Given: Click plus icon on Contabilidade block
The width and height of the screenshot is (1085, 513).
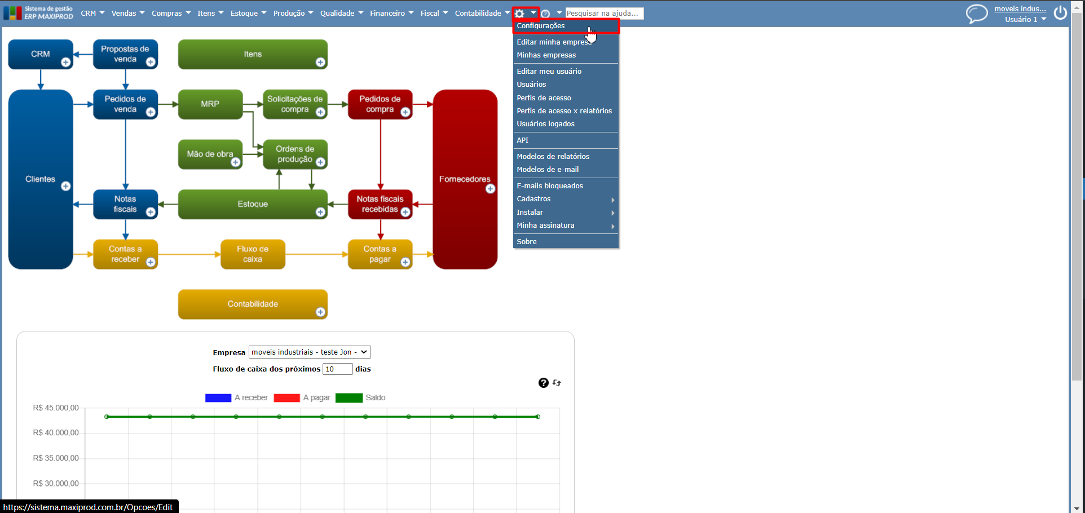Looking at the screenshot, I should (x=320, y=312).
